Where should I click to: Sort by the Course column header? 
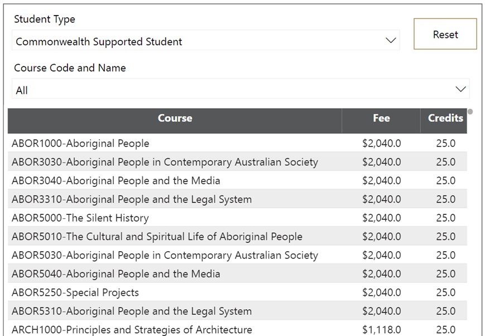pyautogui.click(x=175, y=118)
